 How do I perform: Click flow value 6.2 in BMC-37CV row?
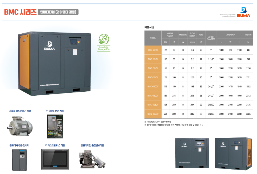point(192,59)
